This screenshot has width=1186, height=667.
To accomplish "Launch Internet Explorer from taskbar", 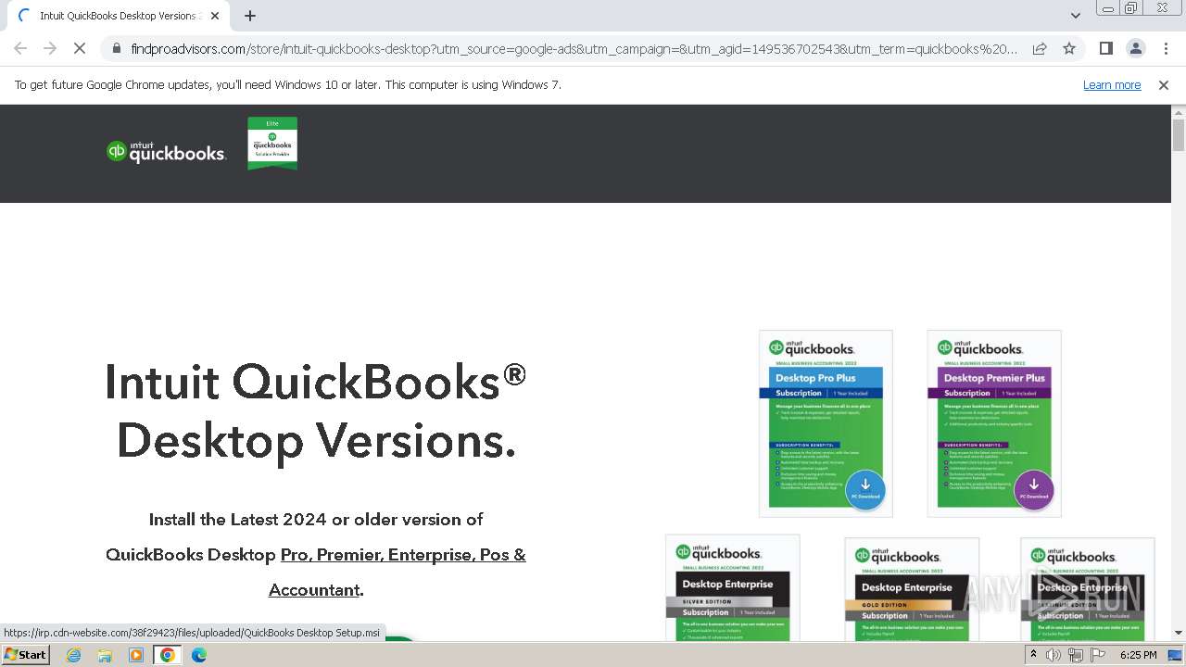I will coord(74,655).
